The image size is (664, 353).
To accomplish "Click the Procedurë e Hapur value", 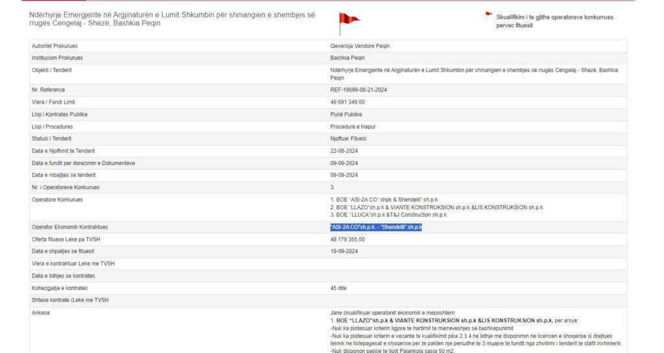I will click(x=353, y=127).
